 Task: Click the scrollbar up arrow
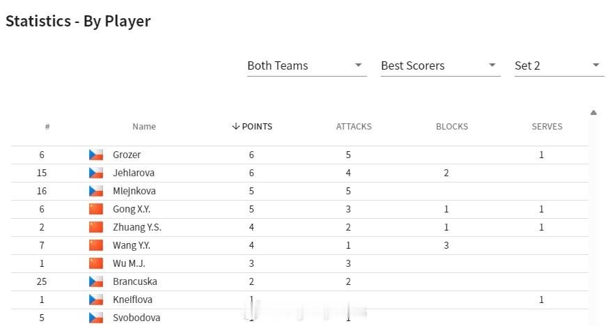point(593,112)
